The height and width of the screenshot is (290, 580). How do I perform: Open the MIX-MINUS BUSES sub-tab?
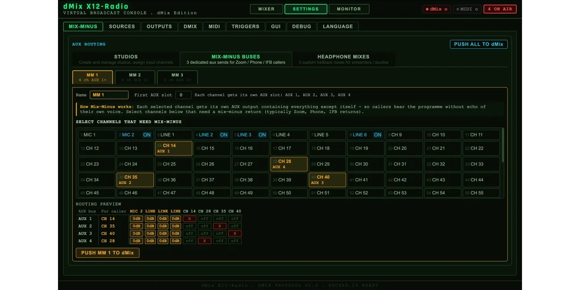tap(236, 59)
